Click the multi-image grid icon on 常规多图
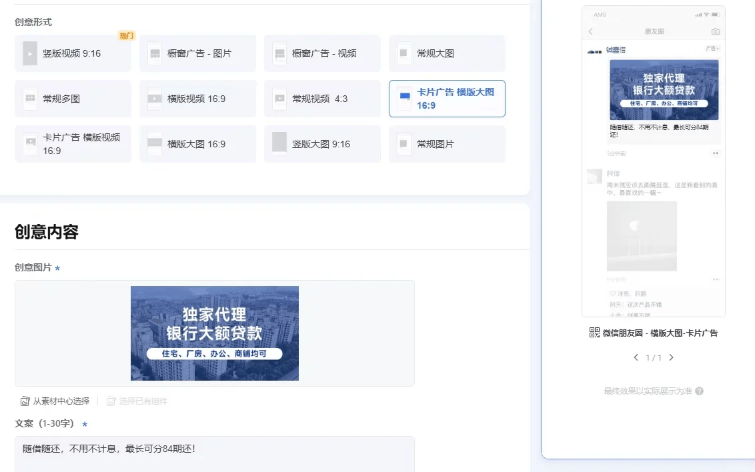 (29, 98)
